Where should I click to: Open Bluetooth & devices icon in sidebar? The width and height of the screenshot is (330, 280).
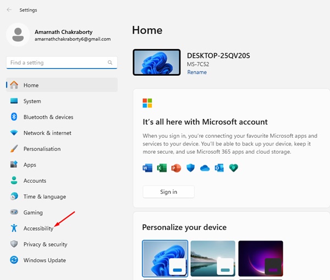(x=14, y=117)
